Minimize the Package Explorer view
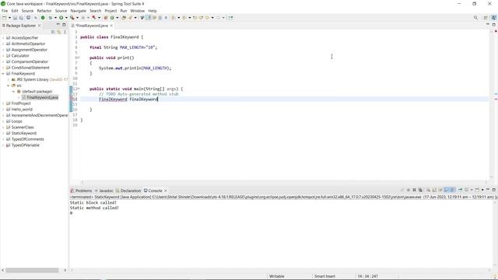 click(x=58, y=24)
